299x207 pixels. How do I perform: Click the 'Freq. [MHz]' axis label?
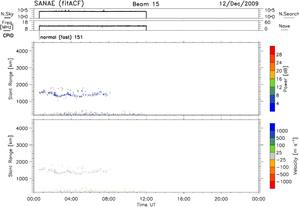[7, 25]
